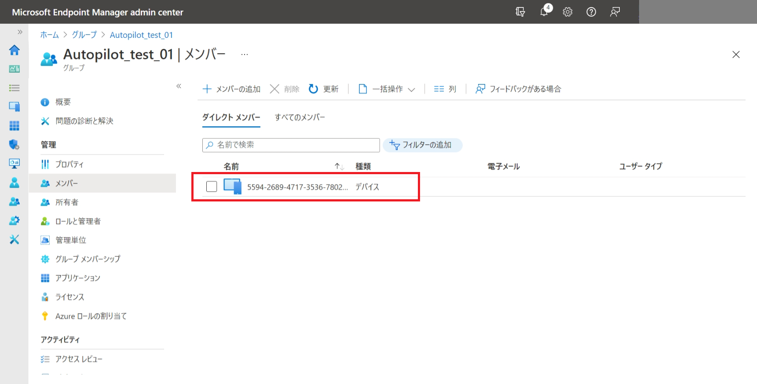Click the feedback person icon in the top bar
Image resolution: width=757 pixels, height=384 pixels.
click(615, 12)
